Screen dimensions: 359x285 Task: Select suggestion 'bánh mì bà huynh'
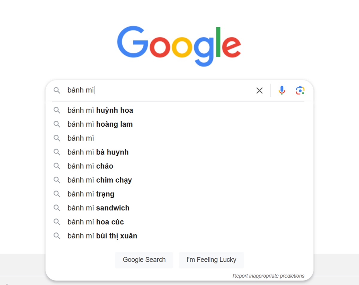pos(180,152)
